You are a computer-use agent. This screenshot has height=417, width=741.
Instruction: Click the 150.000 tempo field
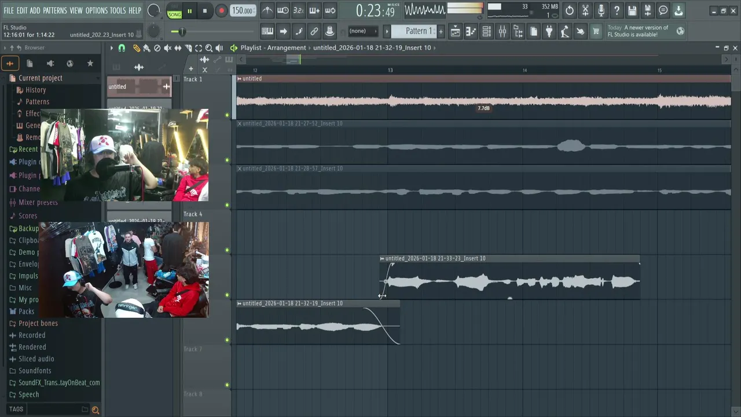pyautogui.click(x=242, y=11)
